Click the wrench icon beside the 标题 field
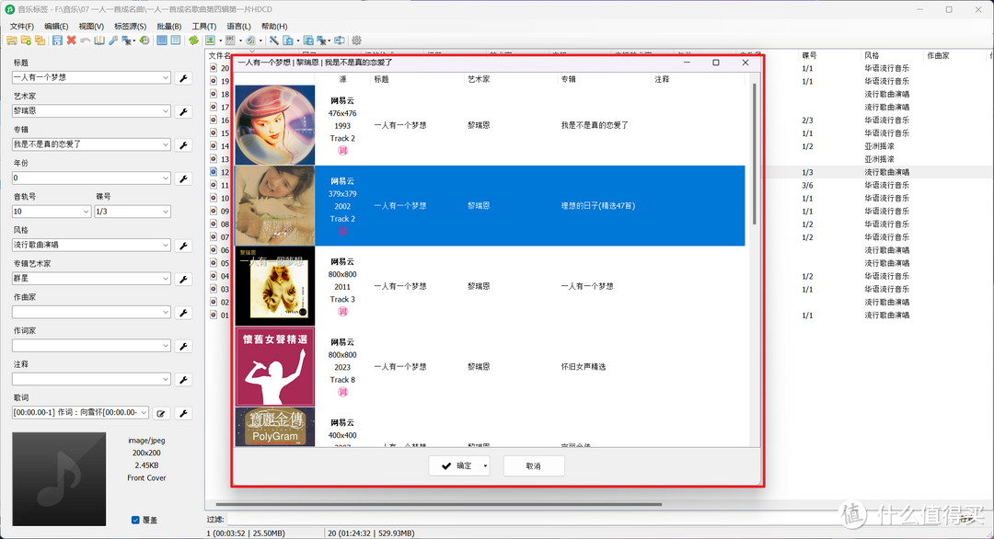Screen dimensions: 994x539 click(x=183, y=77)
